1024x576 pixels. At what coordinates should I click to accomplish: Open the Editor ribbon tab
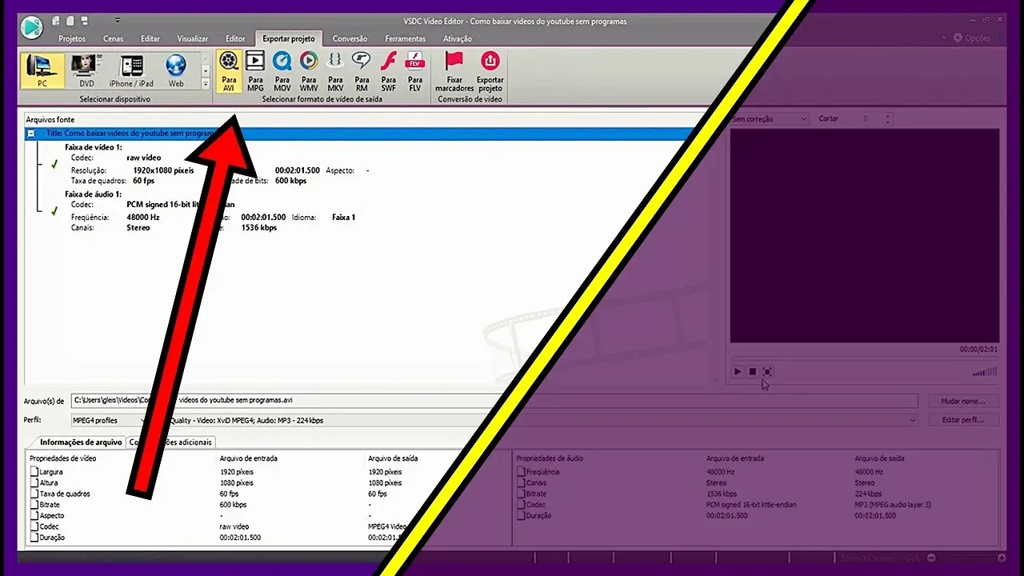tap(235, 38)
